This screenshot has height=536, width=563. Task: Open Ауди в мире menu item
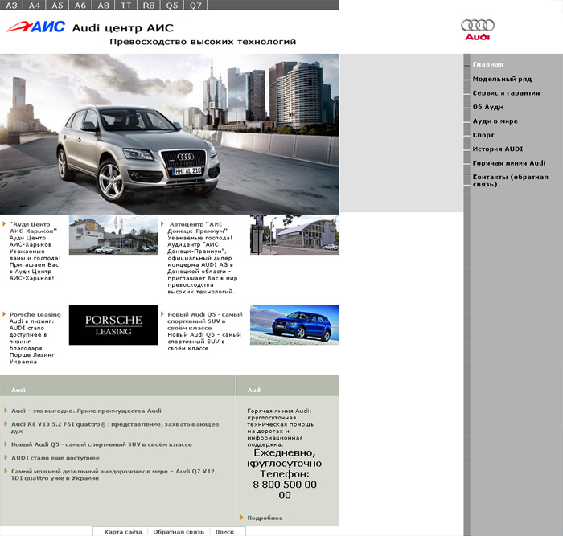tap(495, 121)
